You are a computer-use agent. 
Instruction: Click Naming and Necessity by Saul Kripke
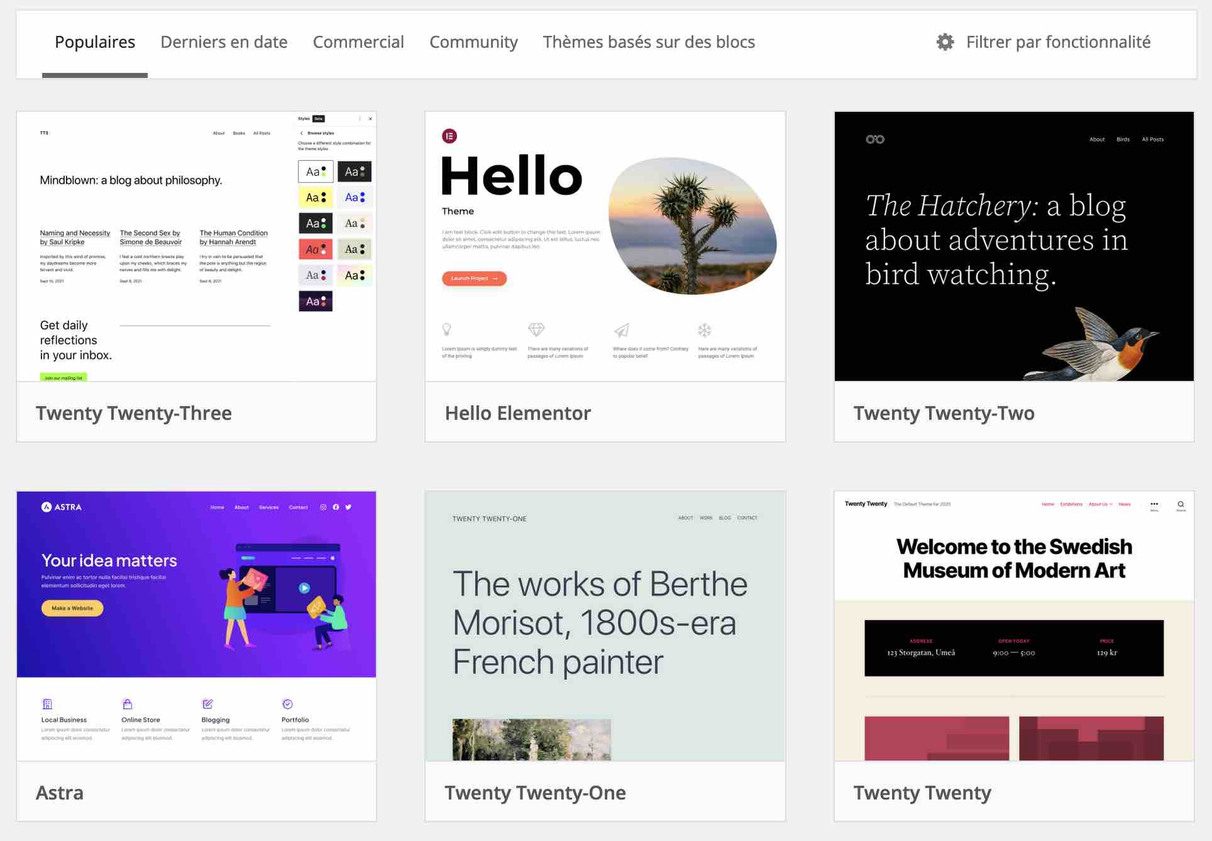(75, 238)
